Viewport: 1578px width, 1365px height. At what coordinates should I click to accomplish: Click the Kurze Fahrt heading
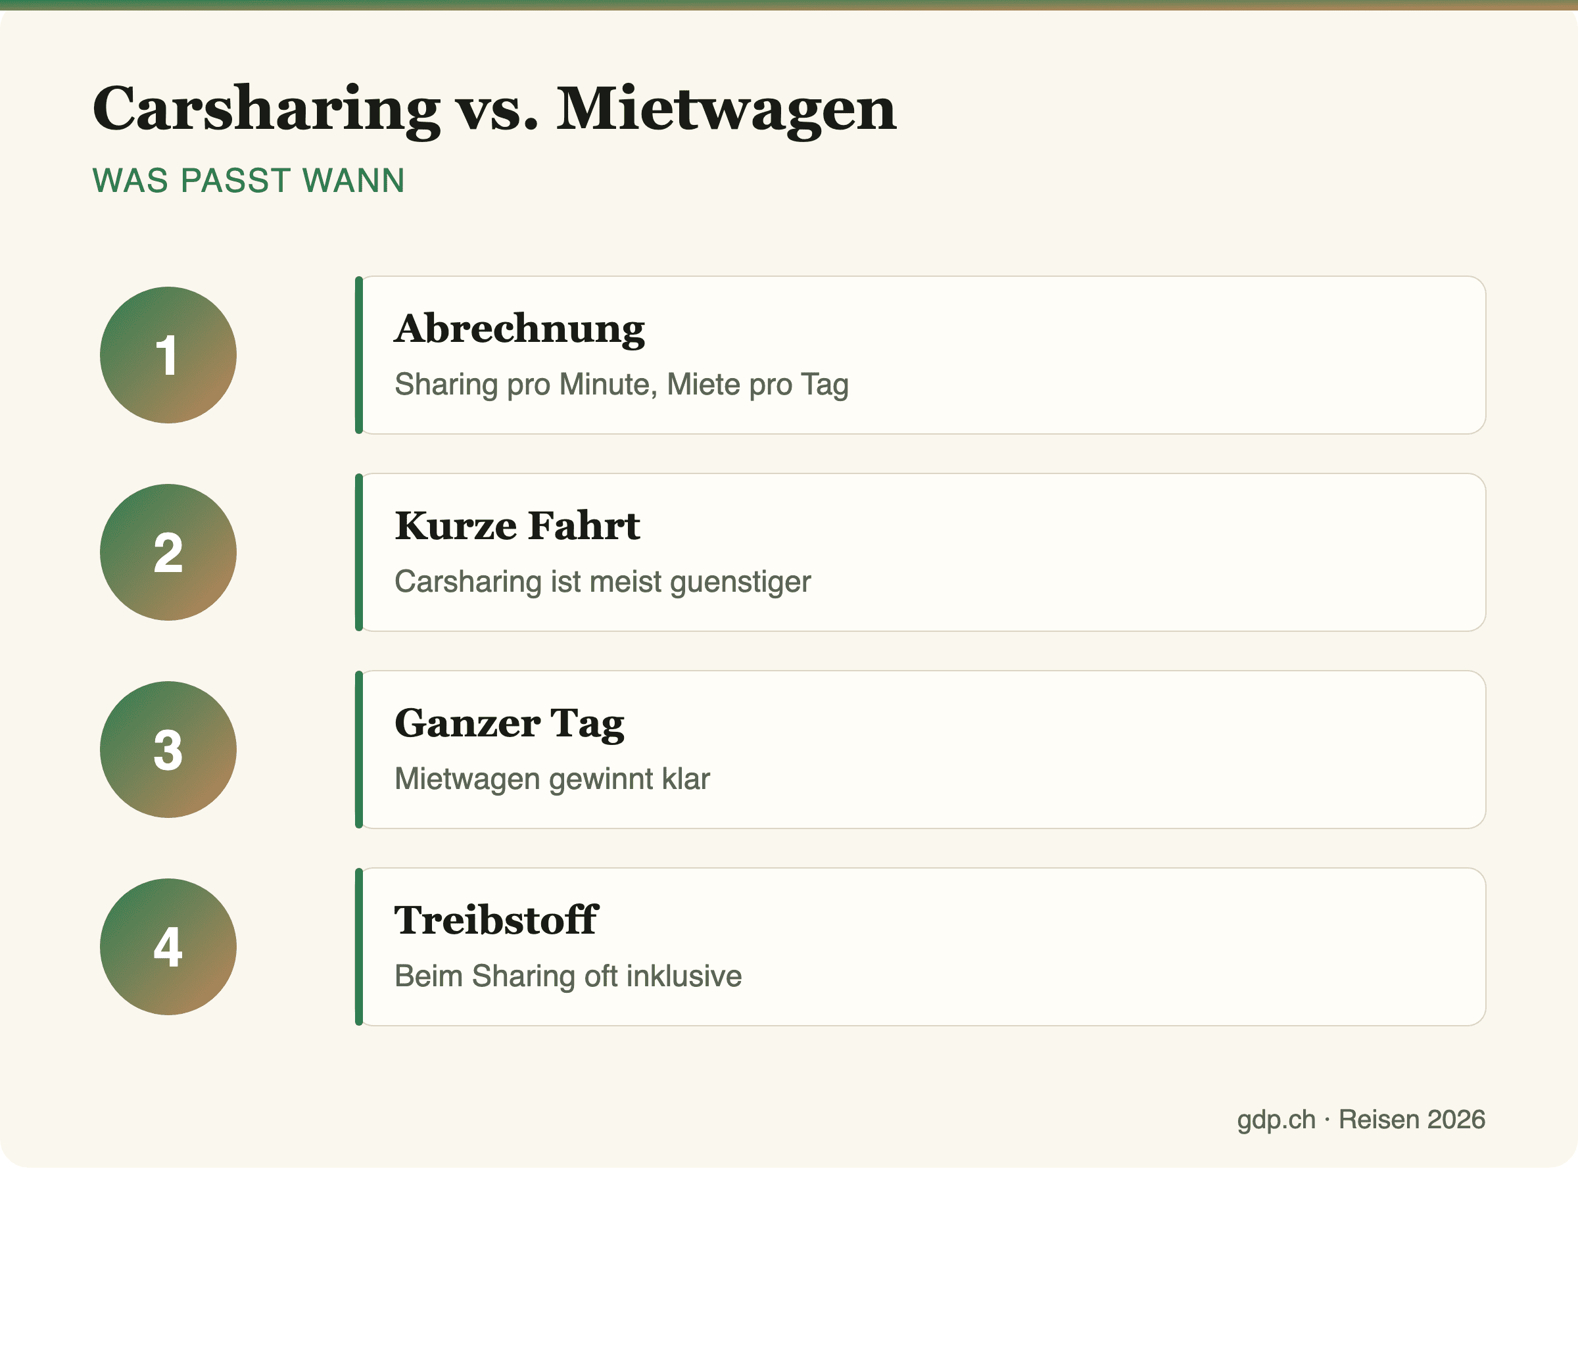(x=517, y=525)
